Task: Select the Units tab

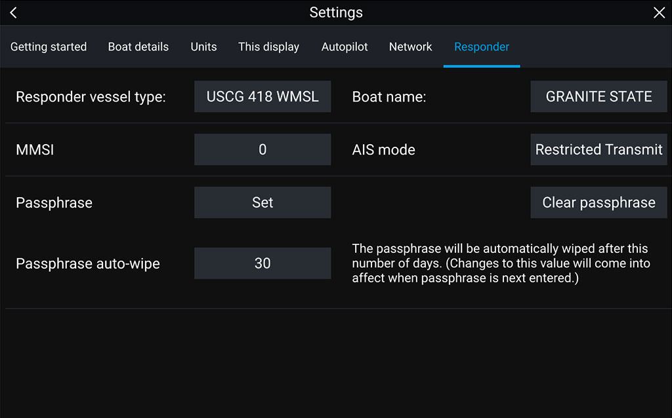Action: click(x=203, y=47)
